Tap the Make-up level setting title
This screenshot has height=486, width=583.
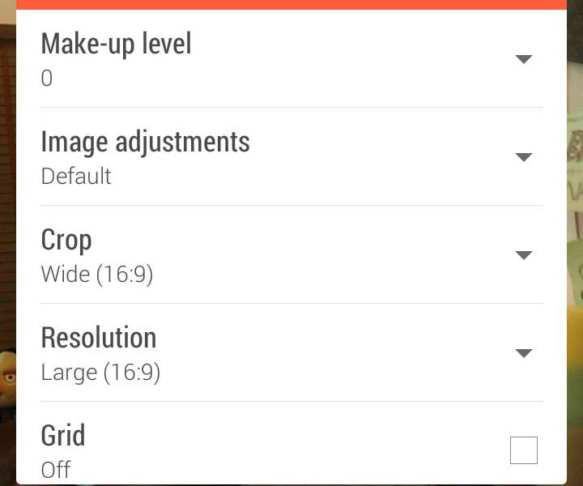pyautogui.click(x=116, y=43)
